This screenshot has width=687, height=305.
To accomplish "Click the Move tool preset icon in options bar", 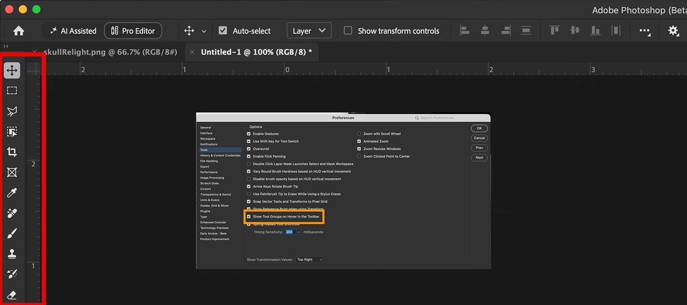I will [x=189, y=31].
